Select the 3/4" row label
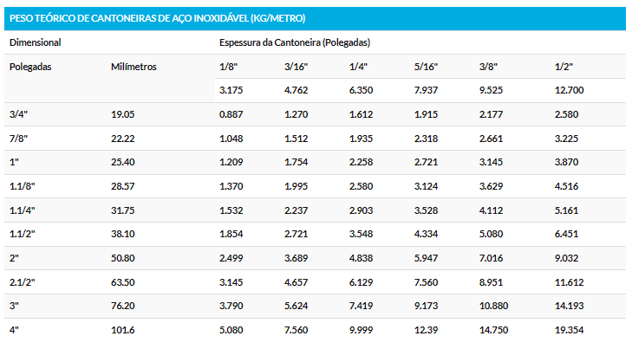Image resolution: width=632 pixels, height=349 pixels. click(x=18, y=114)
